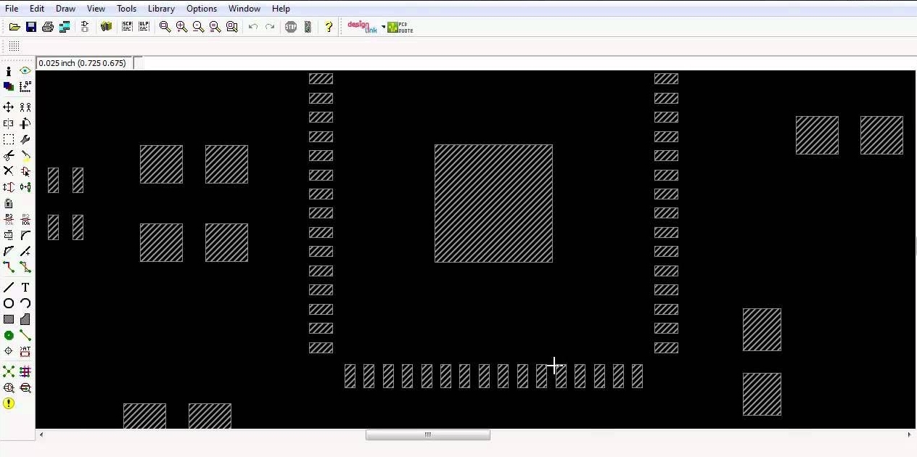The width and height of the screenshot is (917, 457).
Task: Select the Text tool
Action: [25, 287]
